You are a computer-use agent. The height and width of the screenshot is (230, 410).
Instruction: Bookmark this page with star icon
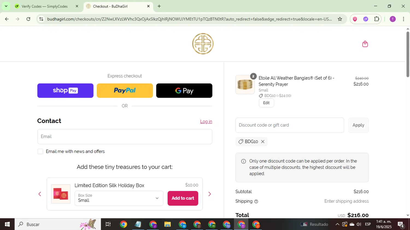340,19
